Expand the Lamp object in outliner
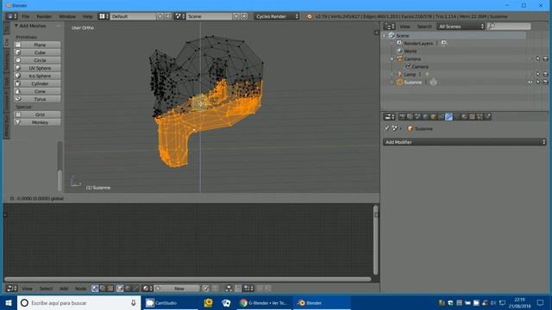The width and height of the screenshot is (552, 310). tap(392, 74)
